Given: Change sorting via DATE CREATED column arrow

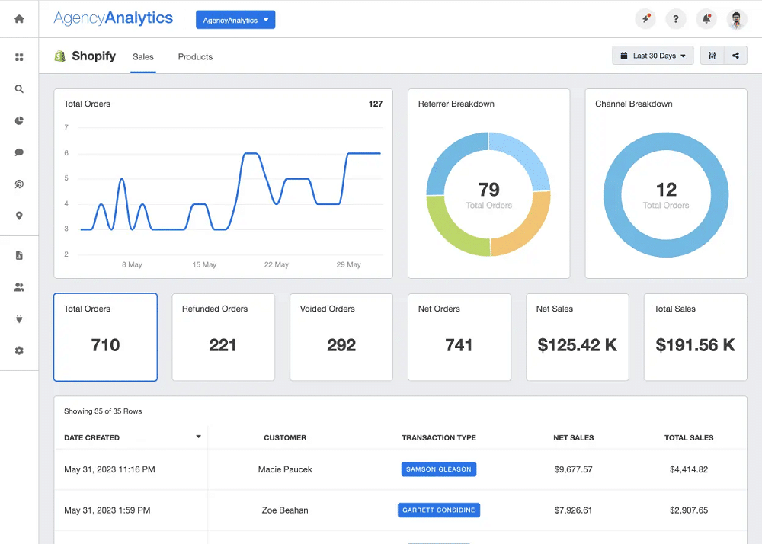Looking at the screenshot, I should point(198,437).
